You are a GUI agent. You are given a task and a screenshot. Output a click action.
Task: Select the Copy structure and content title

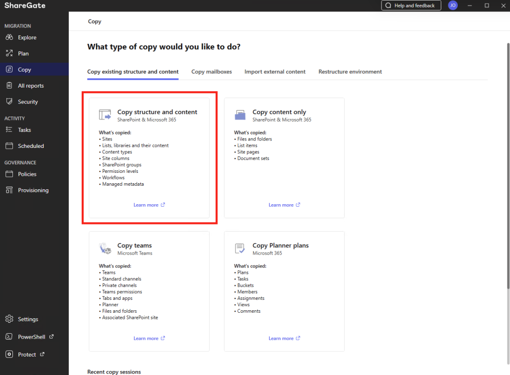pyautogui.click(x=157, y=112)
